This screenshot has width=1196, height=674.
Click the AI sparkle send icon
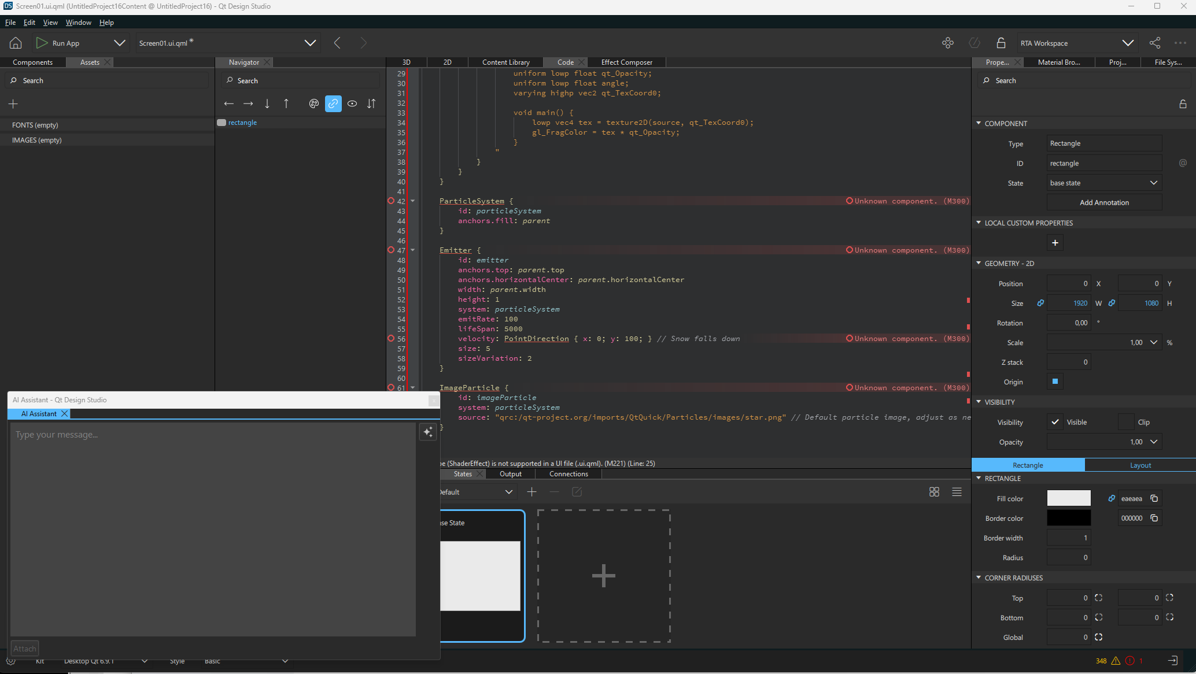pos(427,432)
